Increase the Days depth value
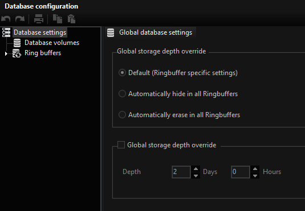Screen dimensions: 305x211 [196, 169]
